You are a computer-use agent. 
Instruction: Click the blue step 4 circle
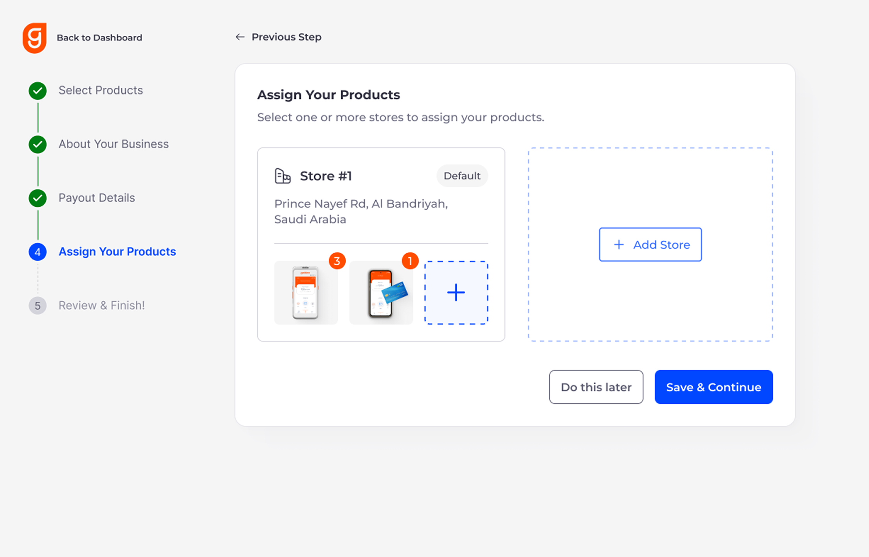[x=38, y=252]
